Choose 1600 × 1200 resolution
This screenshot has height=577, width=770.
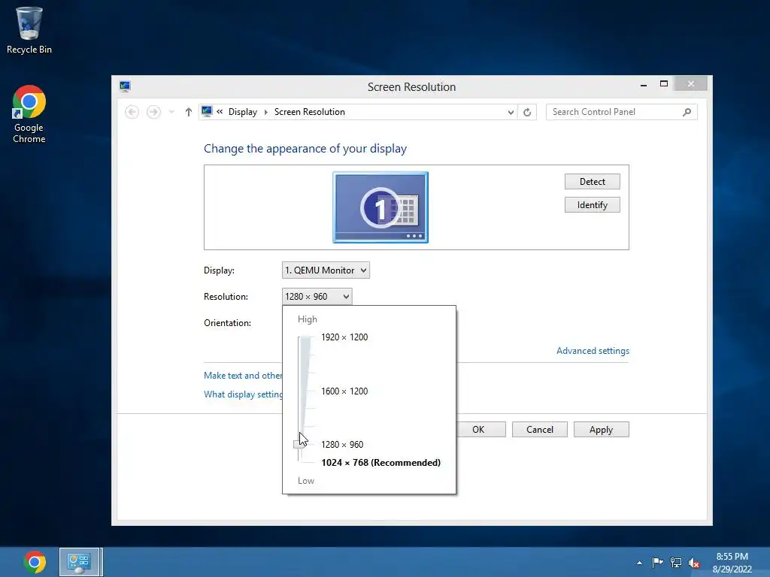(344, 391)
